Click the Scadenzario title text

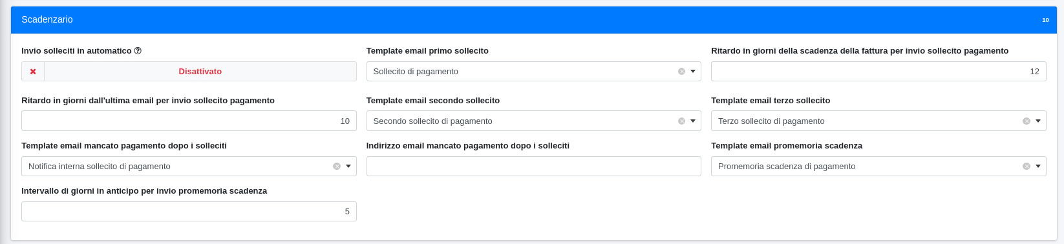pyautogui.click(x=47, y=19)
